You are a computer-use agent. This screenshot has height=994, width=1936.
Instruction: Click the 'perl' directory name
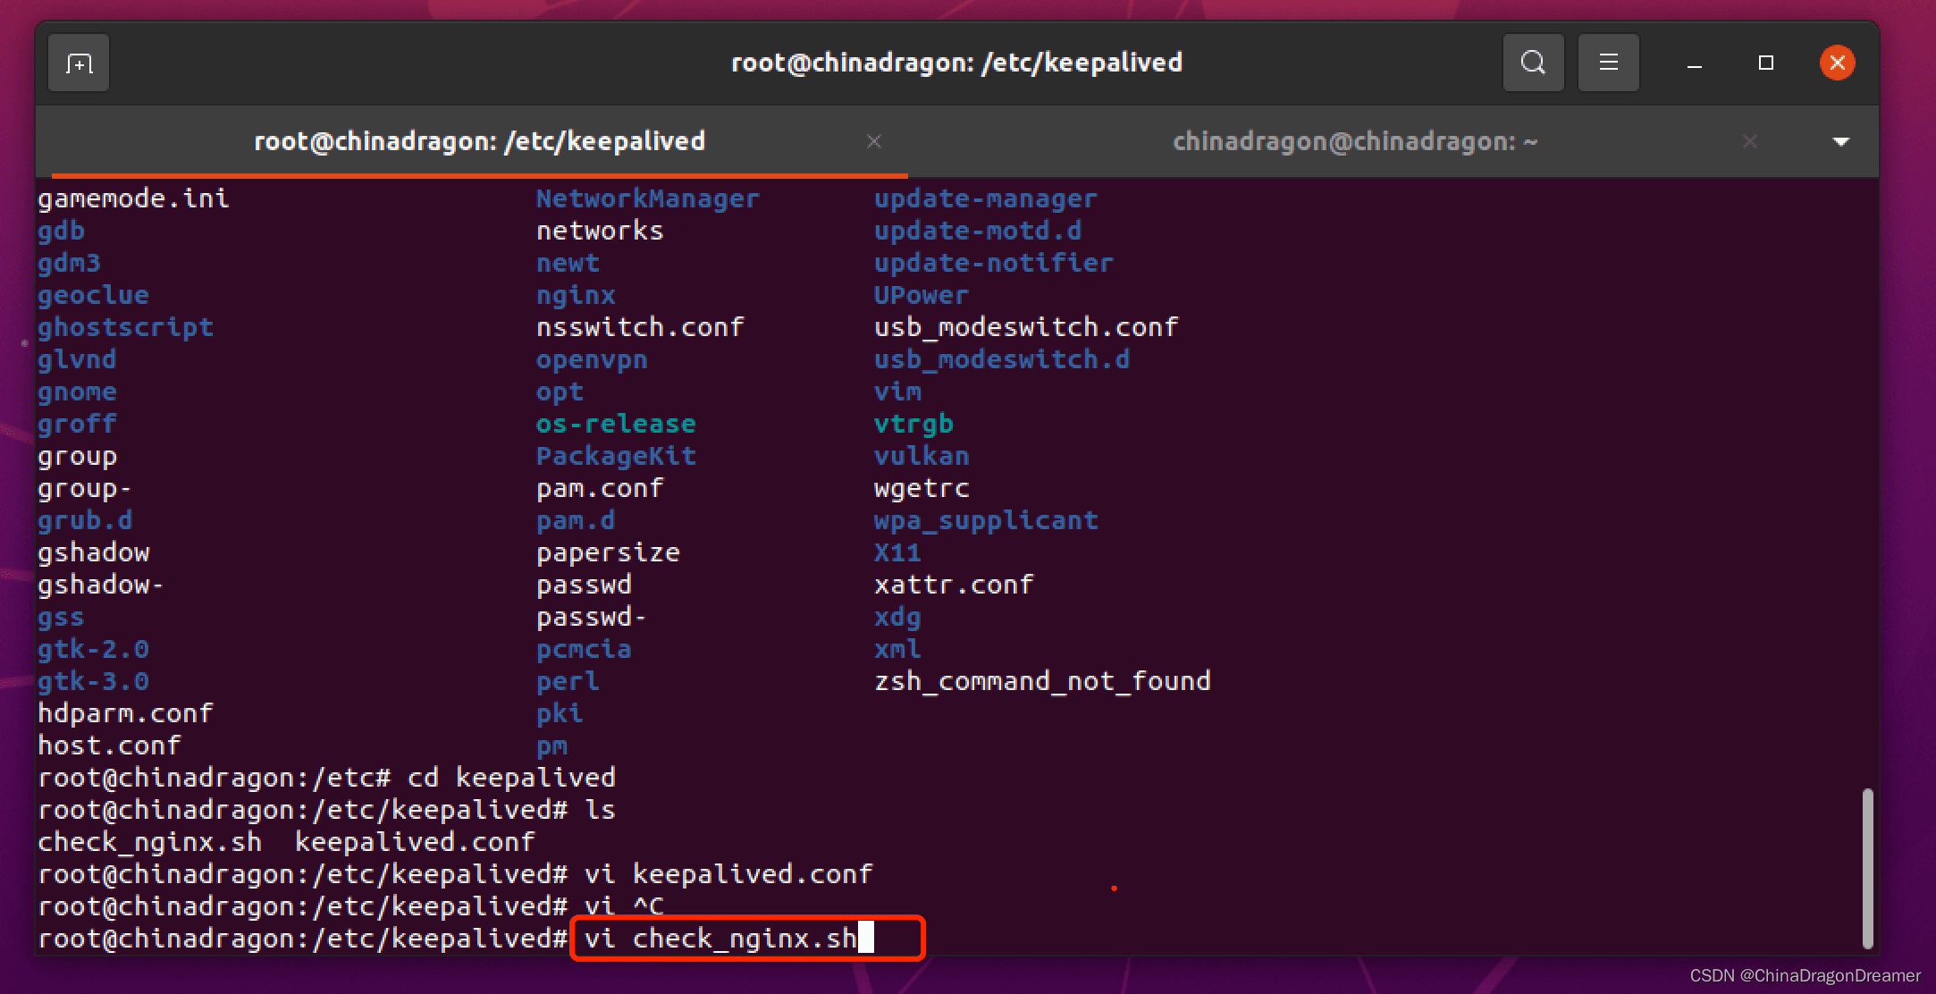(568, 681)
